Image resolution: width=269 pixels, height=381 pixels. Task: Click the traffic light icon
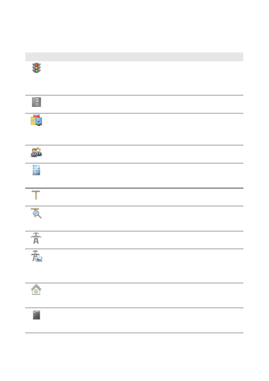(36, 68)
